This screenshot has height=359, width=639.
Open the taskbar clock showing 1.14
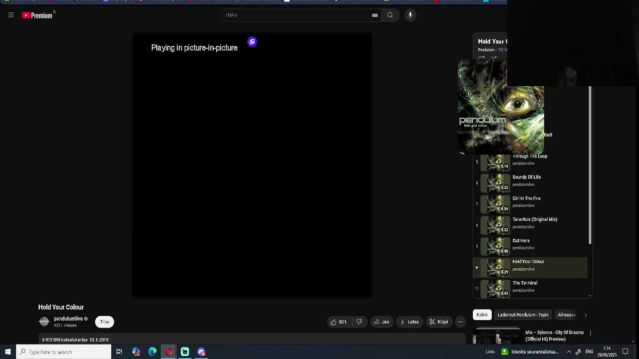click(x=607, y=352)
